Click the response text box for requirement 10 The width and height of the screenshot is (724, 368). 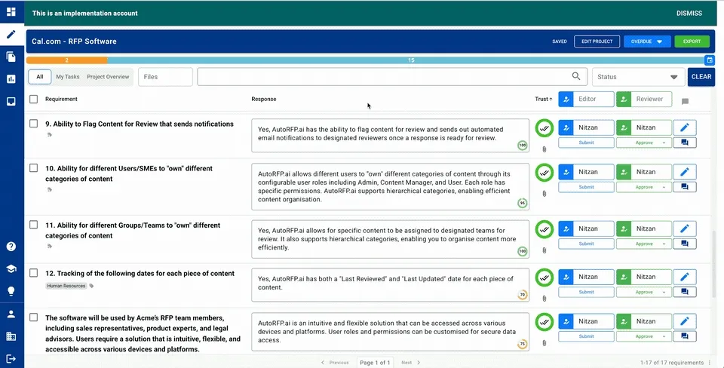390,186
